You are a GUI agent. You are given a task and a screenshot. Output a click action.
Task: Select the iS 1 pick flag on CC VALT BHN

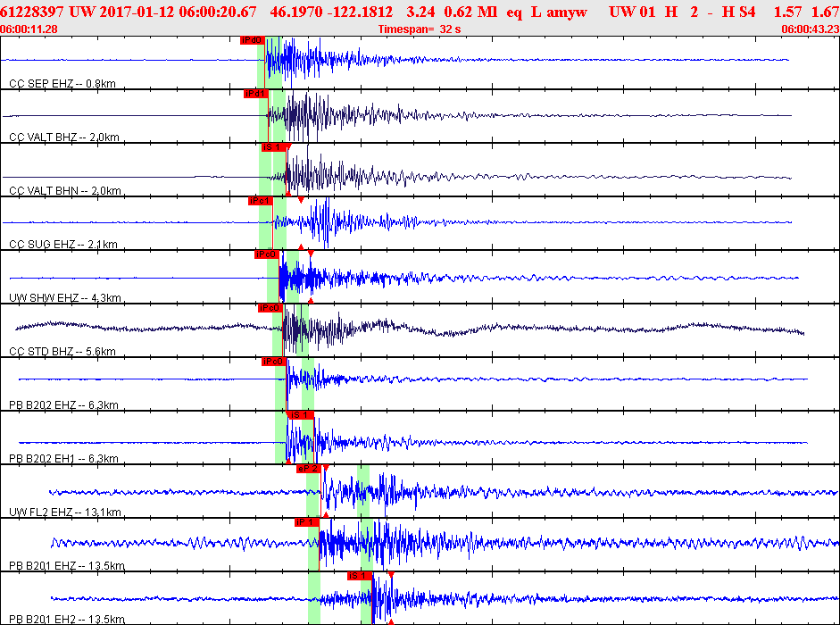coord(273,147)
